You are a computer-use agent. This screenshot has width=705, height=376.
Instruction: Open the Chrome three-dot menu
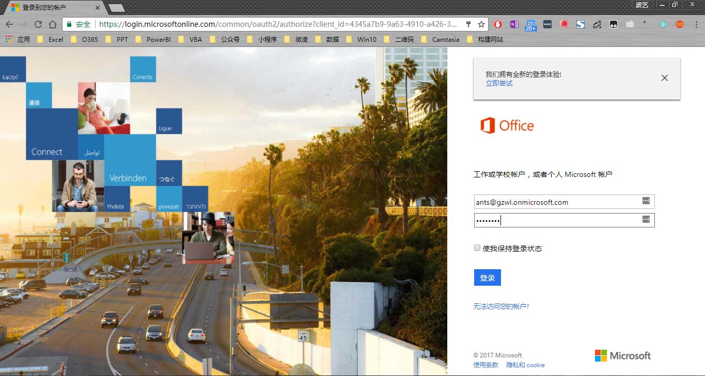695,24
